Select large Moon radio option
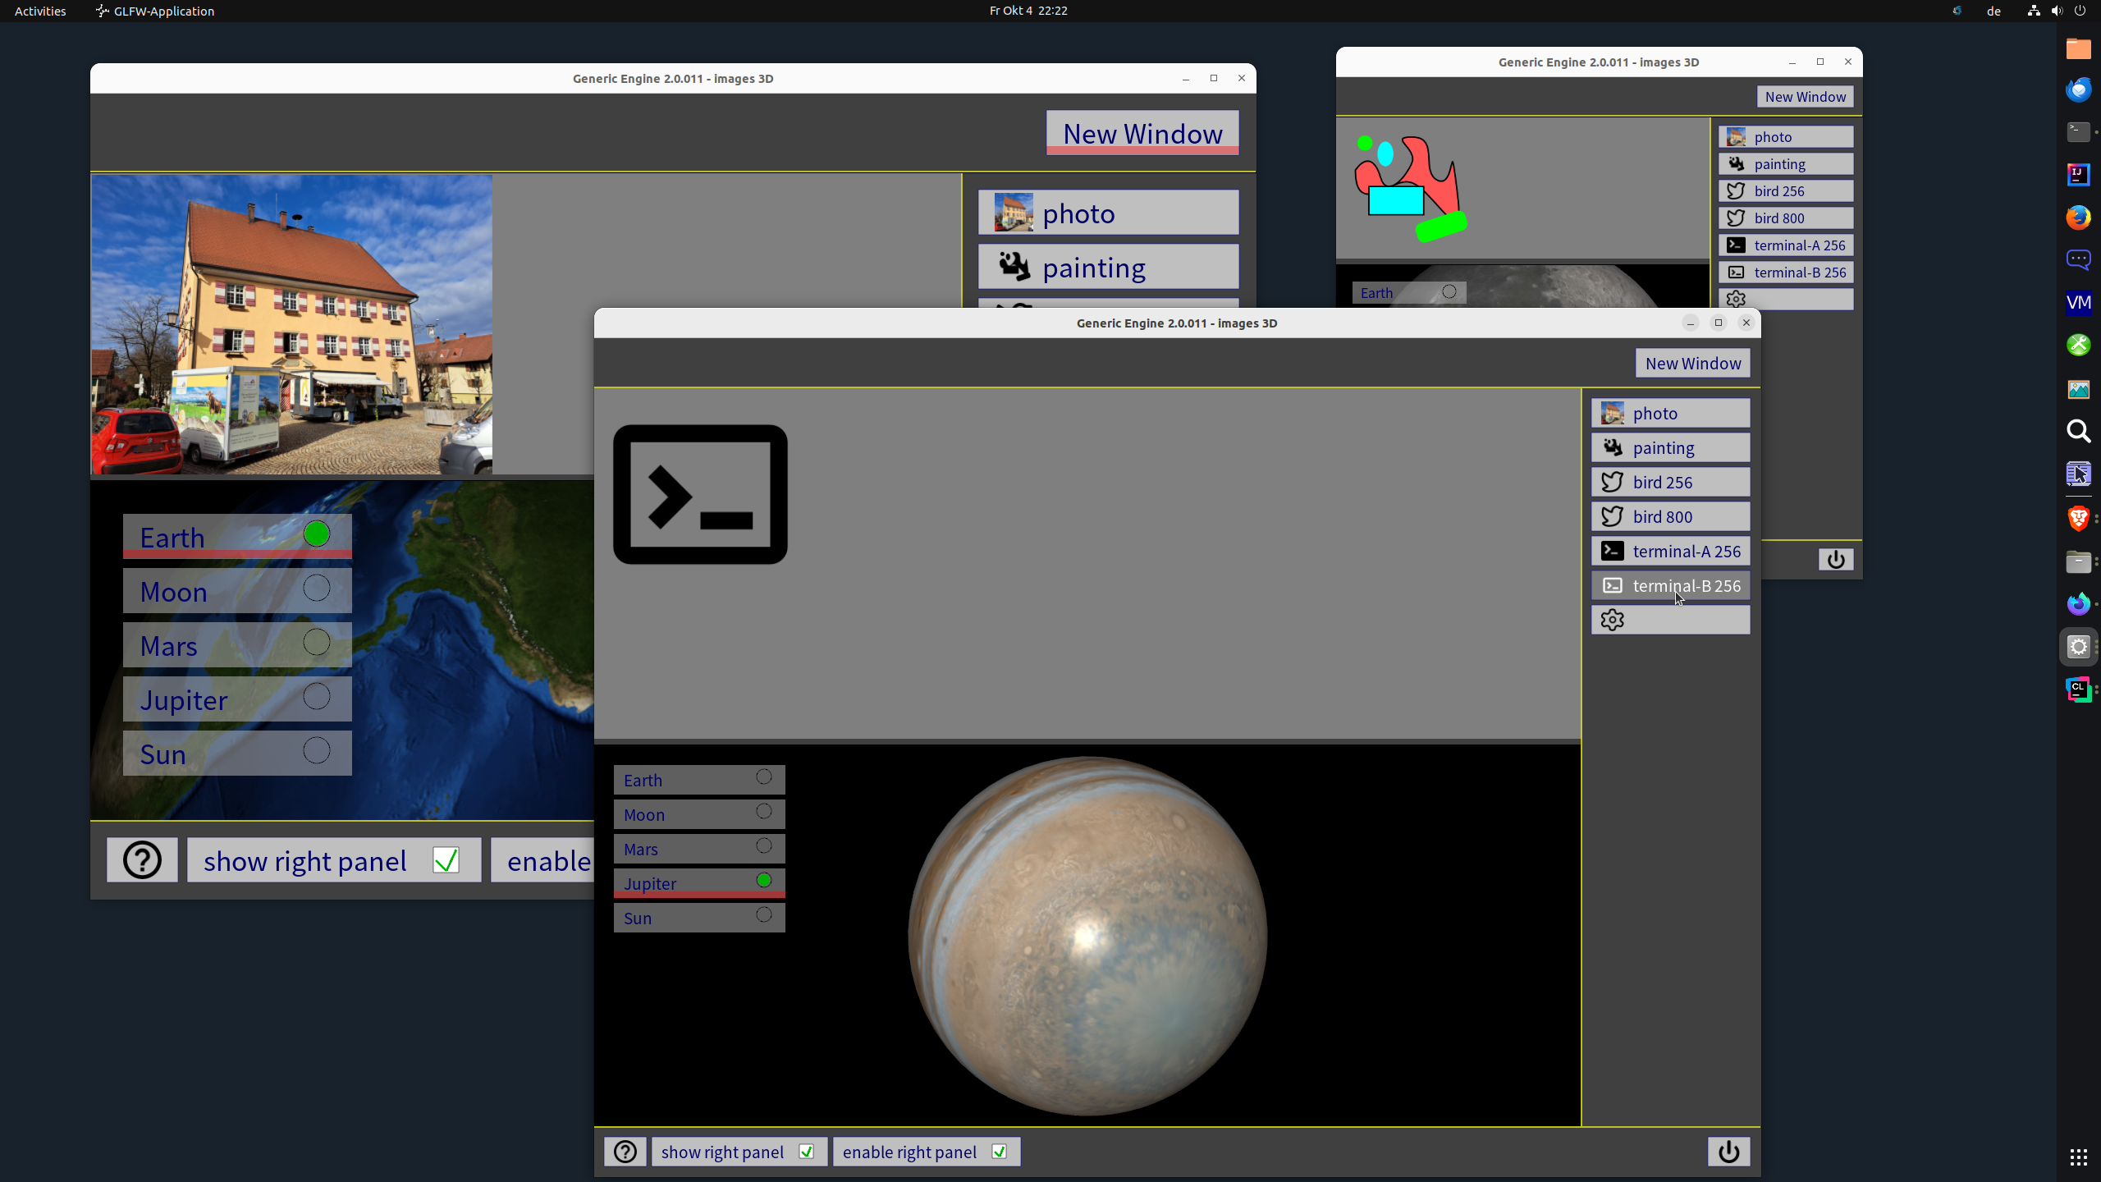The image size is (2101, 1182). point(317,589)
